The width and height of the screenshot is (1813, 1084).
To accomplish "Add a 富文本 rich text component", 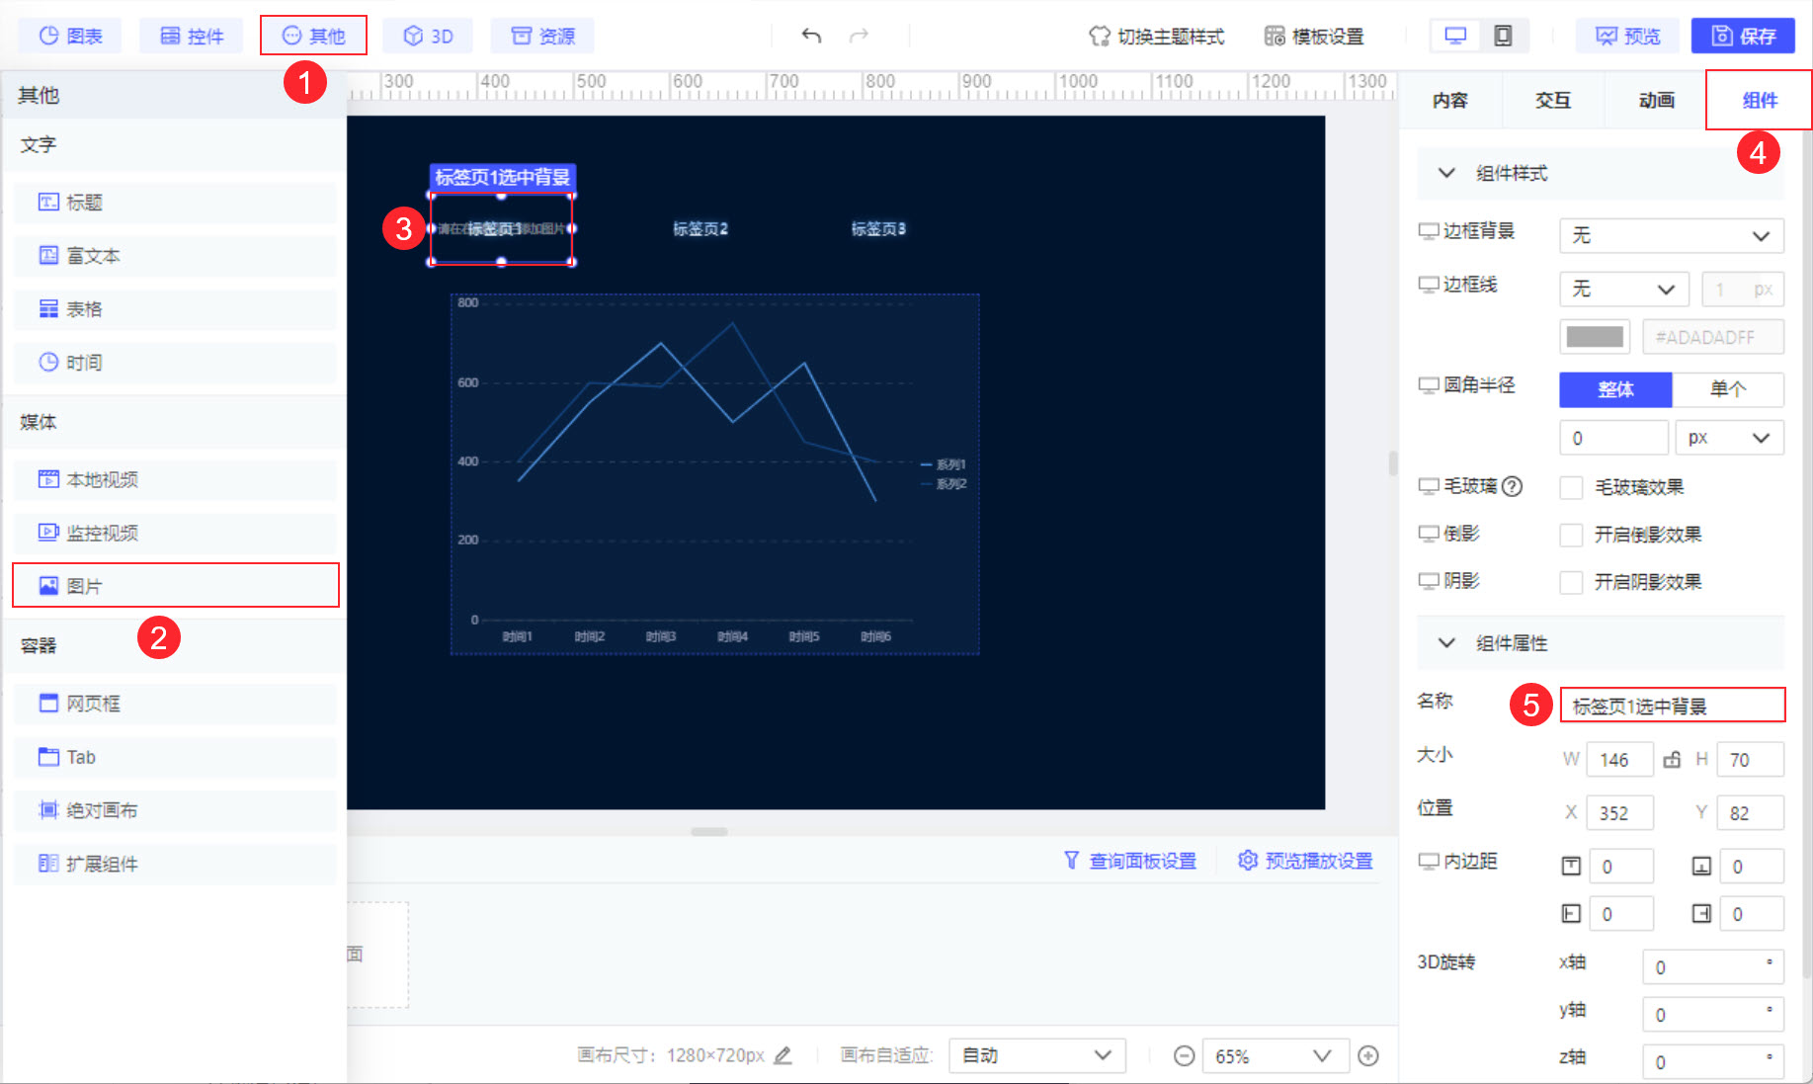I will click(175, 256).
